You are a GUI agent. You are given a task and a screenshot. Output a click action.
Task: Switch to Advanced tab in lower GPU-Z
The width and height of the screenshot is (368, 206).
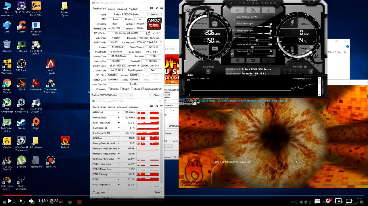[122, 107]
